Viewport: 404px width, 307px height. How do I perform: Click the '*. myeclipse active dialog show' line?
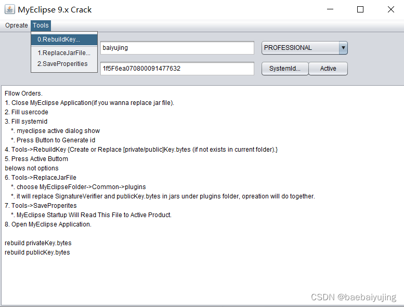click(x=56, y=131)
